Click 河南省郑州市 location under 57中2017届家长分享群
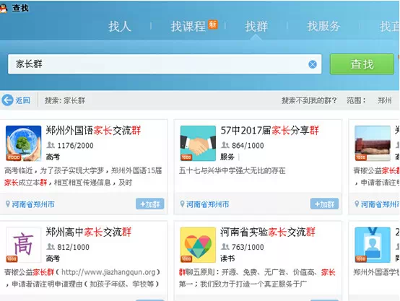This screenshot has height=301, width=400. point(208,204)
